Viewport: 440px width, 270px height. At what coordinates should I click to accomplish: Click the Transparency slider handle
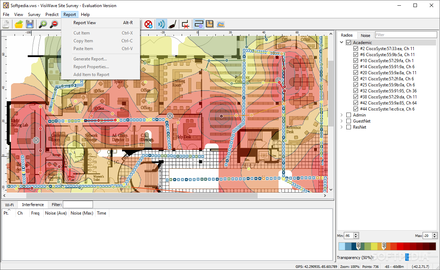pyautogui.click(x=407, y=257)
